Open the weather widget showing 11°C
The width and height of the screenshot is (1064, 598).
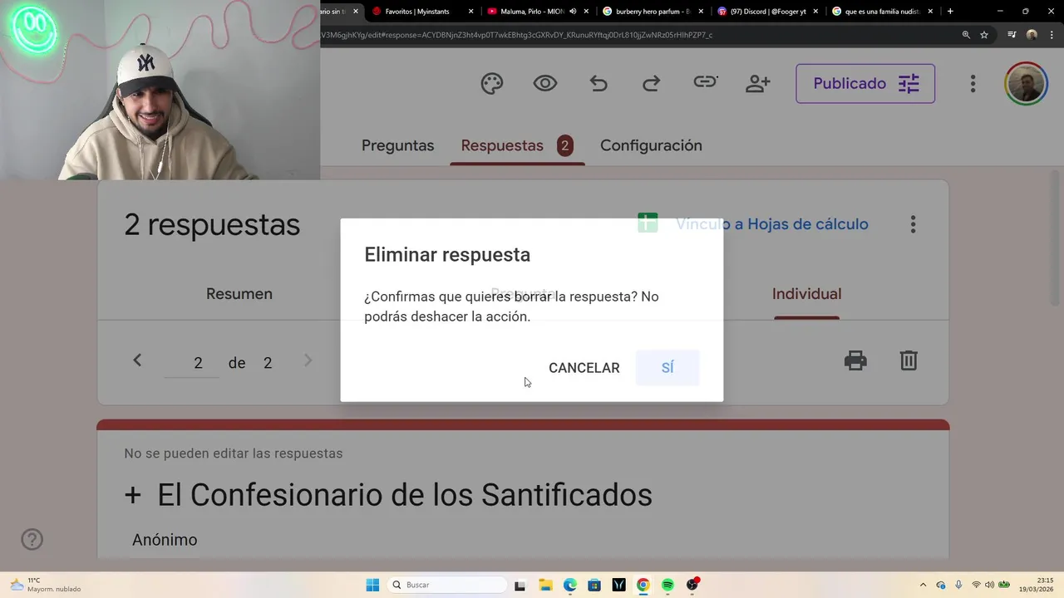click(46, 585)
